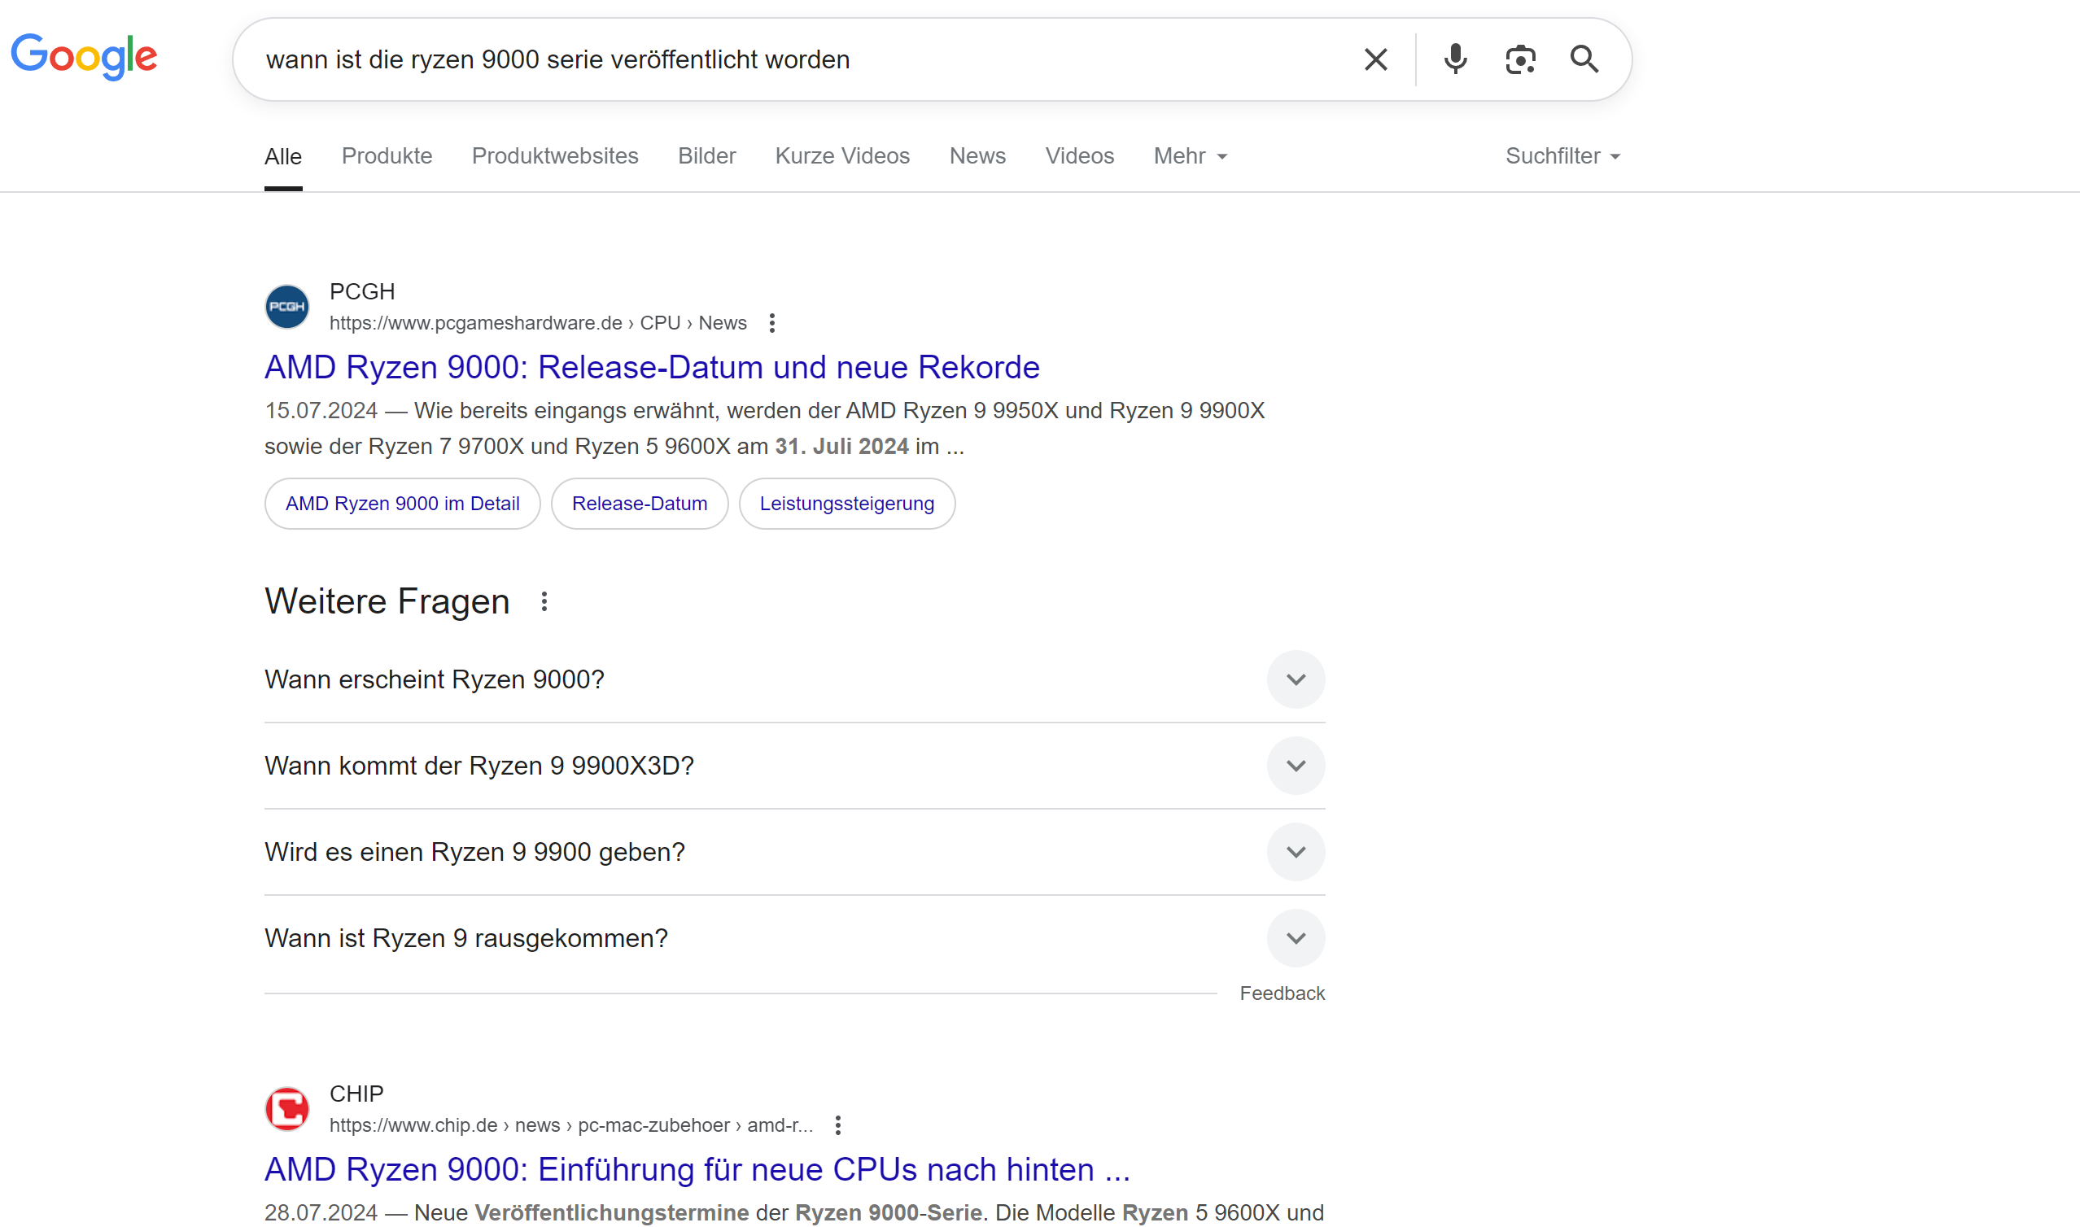Expand 'Wann ist Ryzen 9 rausgekommen?'

(x=1296, y=938)
